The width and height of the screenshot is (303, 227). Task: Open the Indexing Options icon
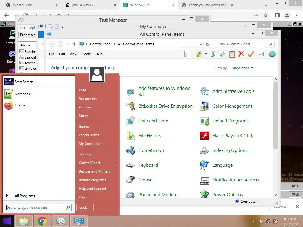coord(204,150)
